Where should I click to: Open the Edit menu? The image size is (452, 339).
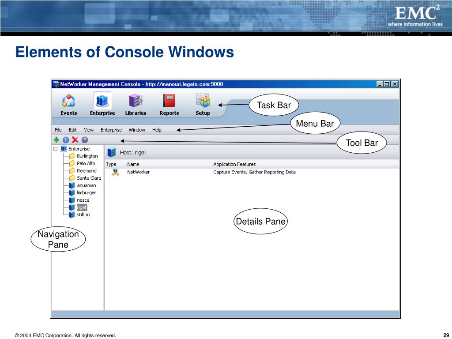(x=73, y=130)
